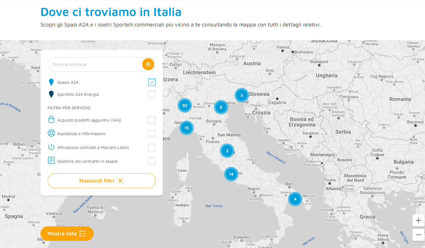Enable Attivazione contratti a Mercato Libero filter
The width and height of the screenshot is (425, 248).
pos(152,147)
